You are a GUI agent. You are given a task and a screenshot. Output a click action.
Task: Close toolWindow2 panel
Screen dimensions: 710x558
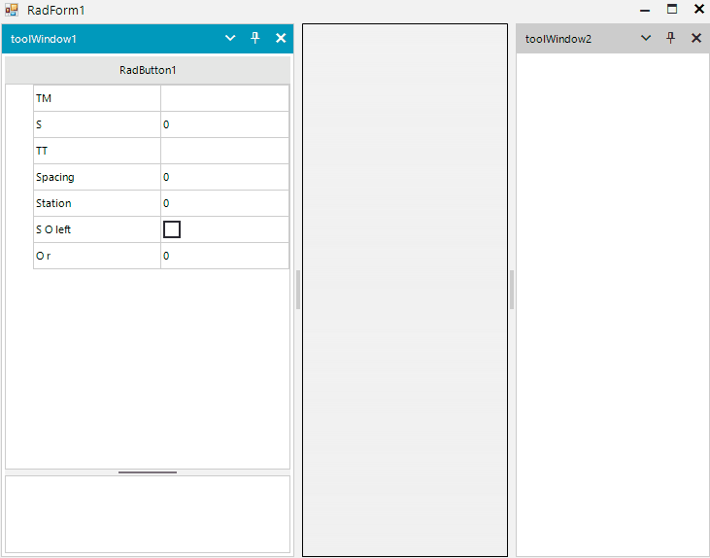(x=696, y=38)
